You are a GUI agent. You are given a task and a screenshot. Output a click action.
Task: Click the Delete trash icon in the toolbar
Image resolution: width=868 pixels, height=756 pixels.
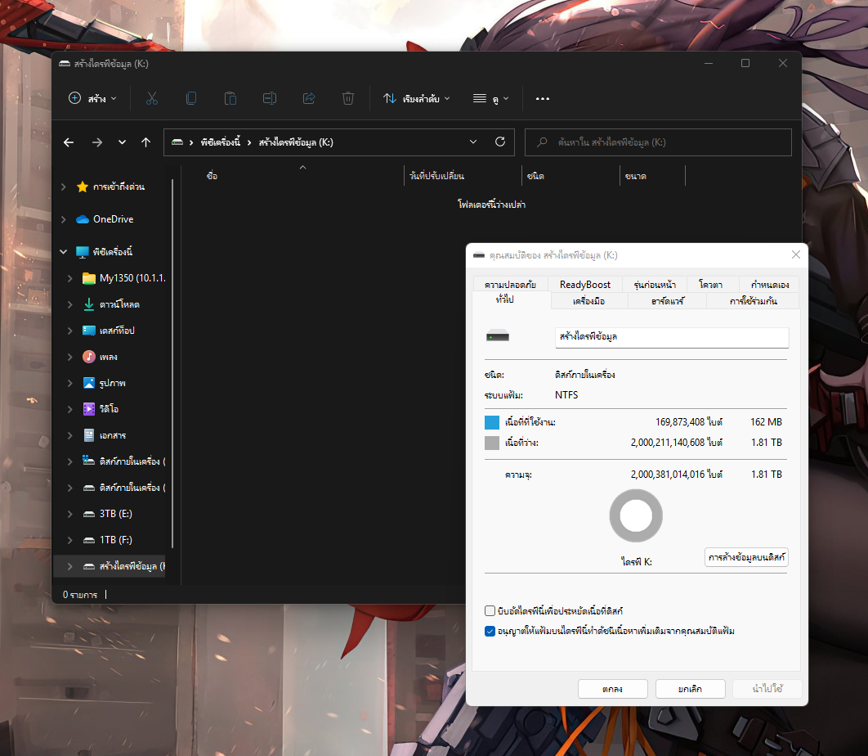pyautogui.click(x=347, y=99)
